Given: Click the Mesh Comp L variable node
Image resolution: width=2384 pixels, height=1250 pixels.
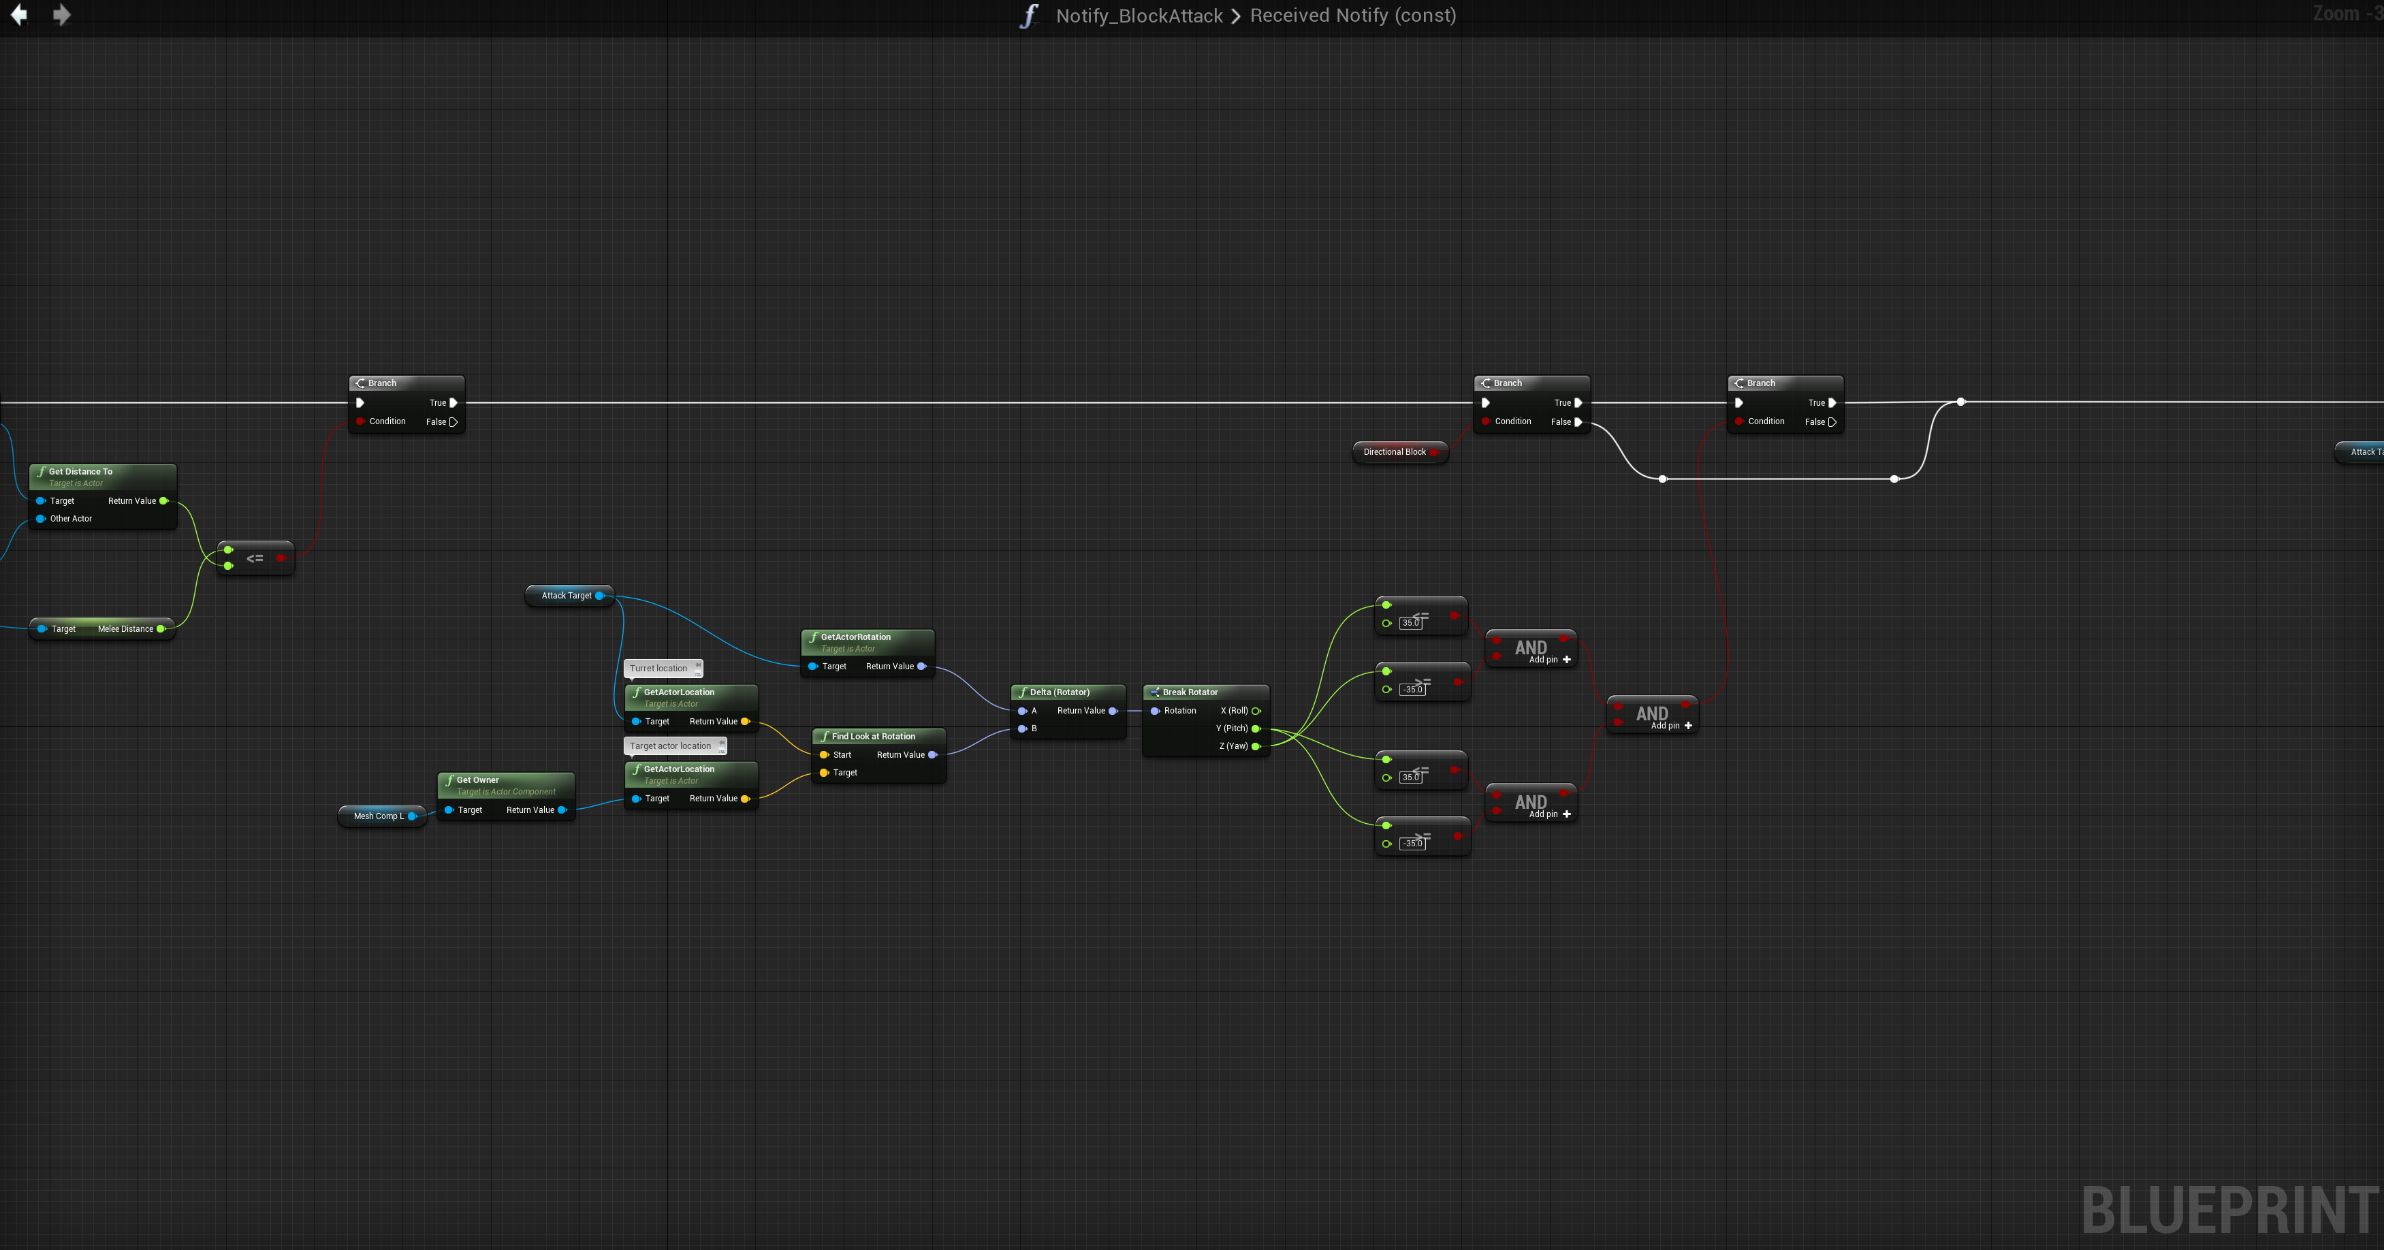Looking at the screenshot, I should [x=378, y=816].
